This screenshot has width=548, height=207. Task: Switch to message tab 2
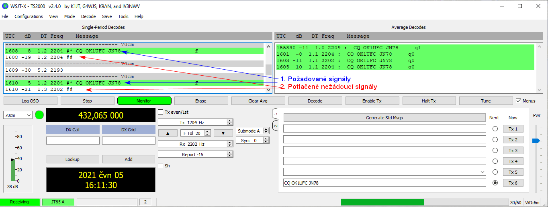pyautogui.click(x=275, y=126)
